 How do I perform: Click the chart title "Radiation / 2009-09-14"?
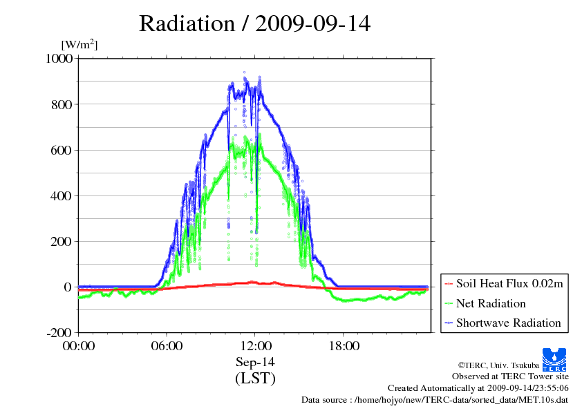click(254, 23)
